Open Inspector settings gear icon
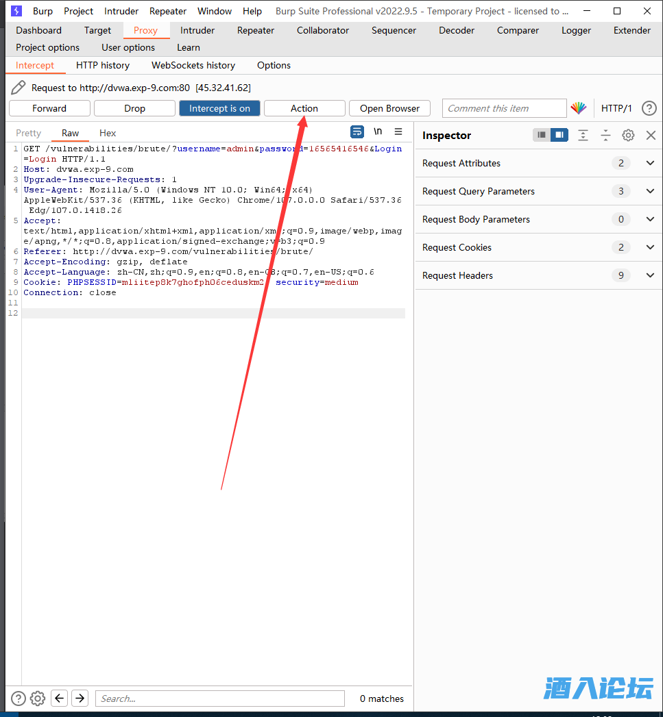The width and height of the screenshot is (663, 717). [x=628, y=136]
